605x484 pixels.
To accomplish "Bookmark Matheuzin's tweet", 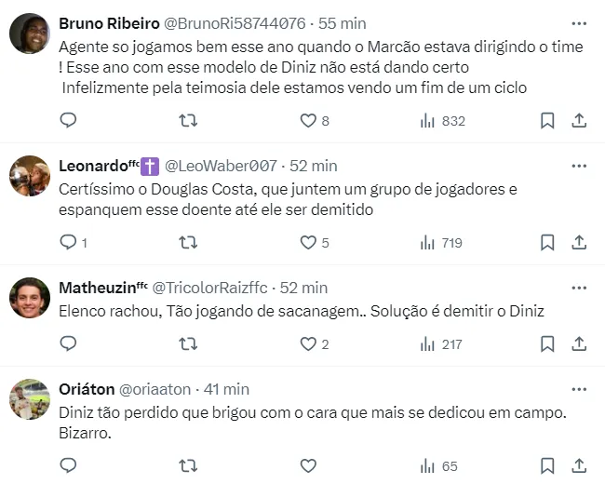I will tap(547, 343).
